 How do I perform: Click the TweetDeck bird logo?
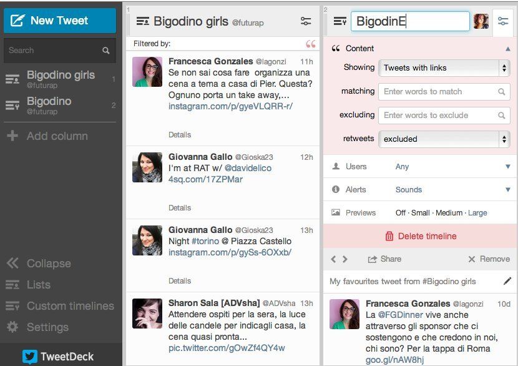[30, 357]
